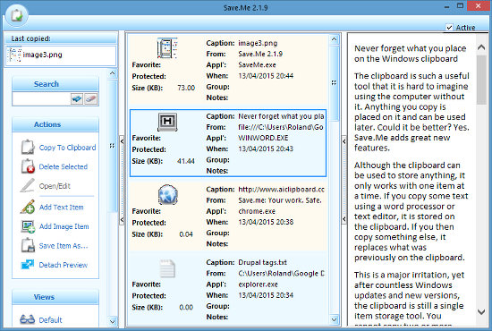Click the Default view glasses icon
The image size is (492, 331).
click(28, 319)
